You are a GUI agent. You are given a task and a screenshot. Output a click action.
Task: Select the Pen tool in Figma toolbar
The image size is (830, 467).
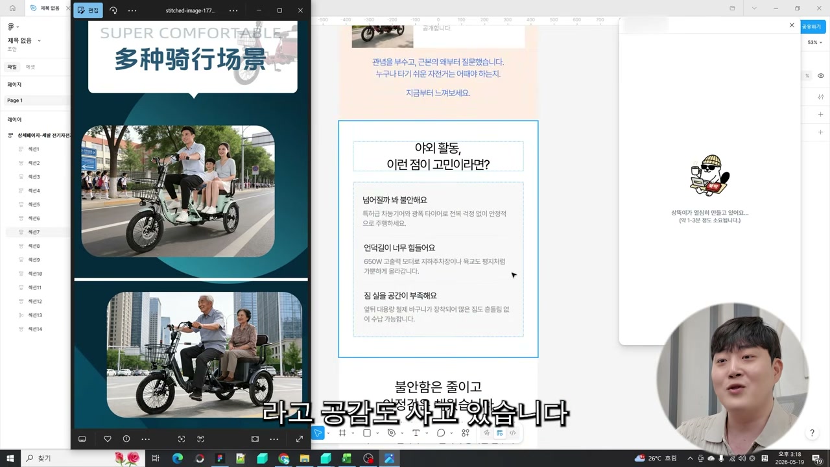pyautogui.click(x=392, y=433)
